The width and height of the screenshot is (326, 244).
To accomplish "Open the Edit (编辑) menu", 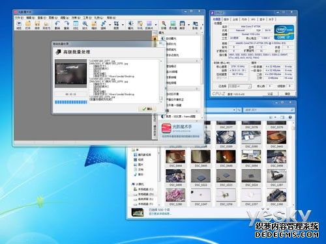I will click(x=30, y=18).
